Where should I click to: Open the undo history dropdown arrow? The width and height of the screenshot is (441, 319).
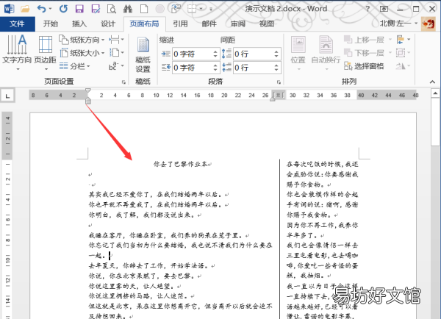click(x=50, y=9)
